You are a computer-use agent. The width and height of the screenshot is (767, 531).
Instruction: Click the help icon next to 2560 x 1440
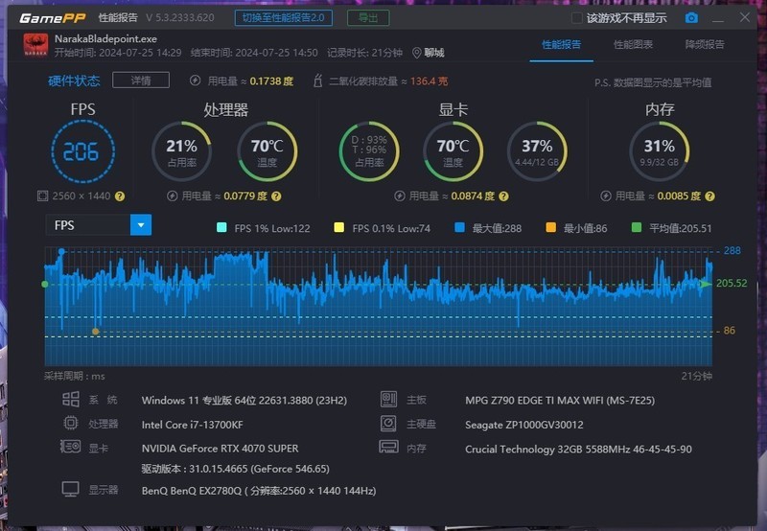120,196
